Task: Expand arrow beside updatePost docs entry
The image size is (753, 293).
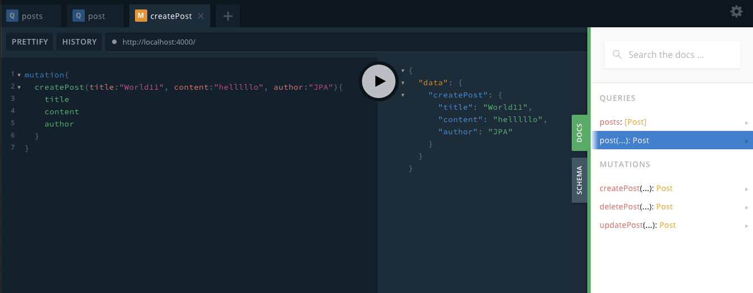Action: point(746,226)
